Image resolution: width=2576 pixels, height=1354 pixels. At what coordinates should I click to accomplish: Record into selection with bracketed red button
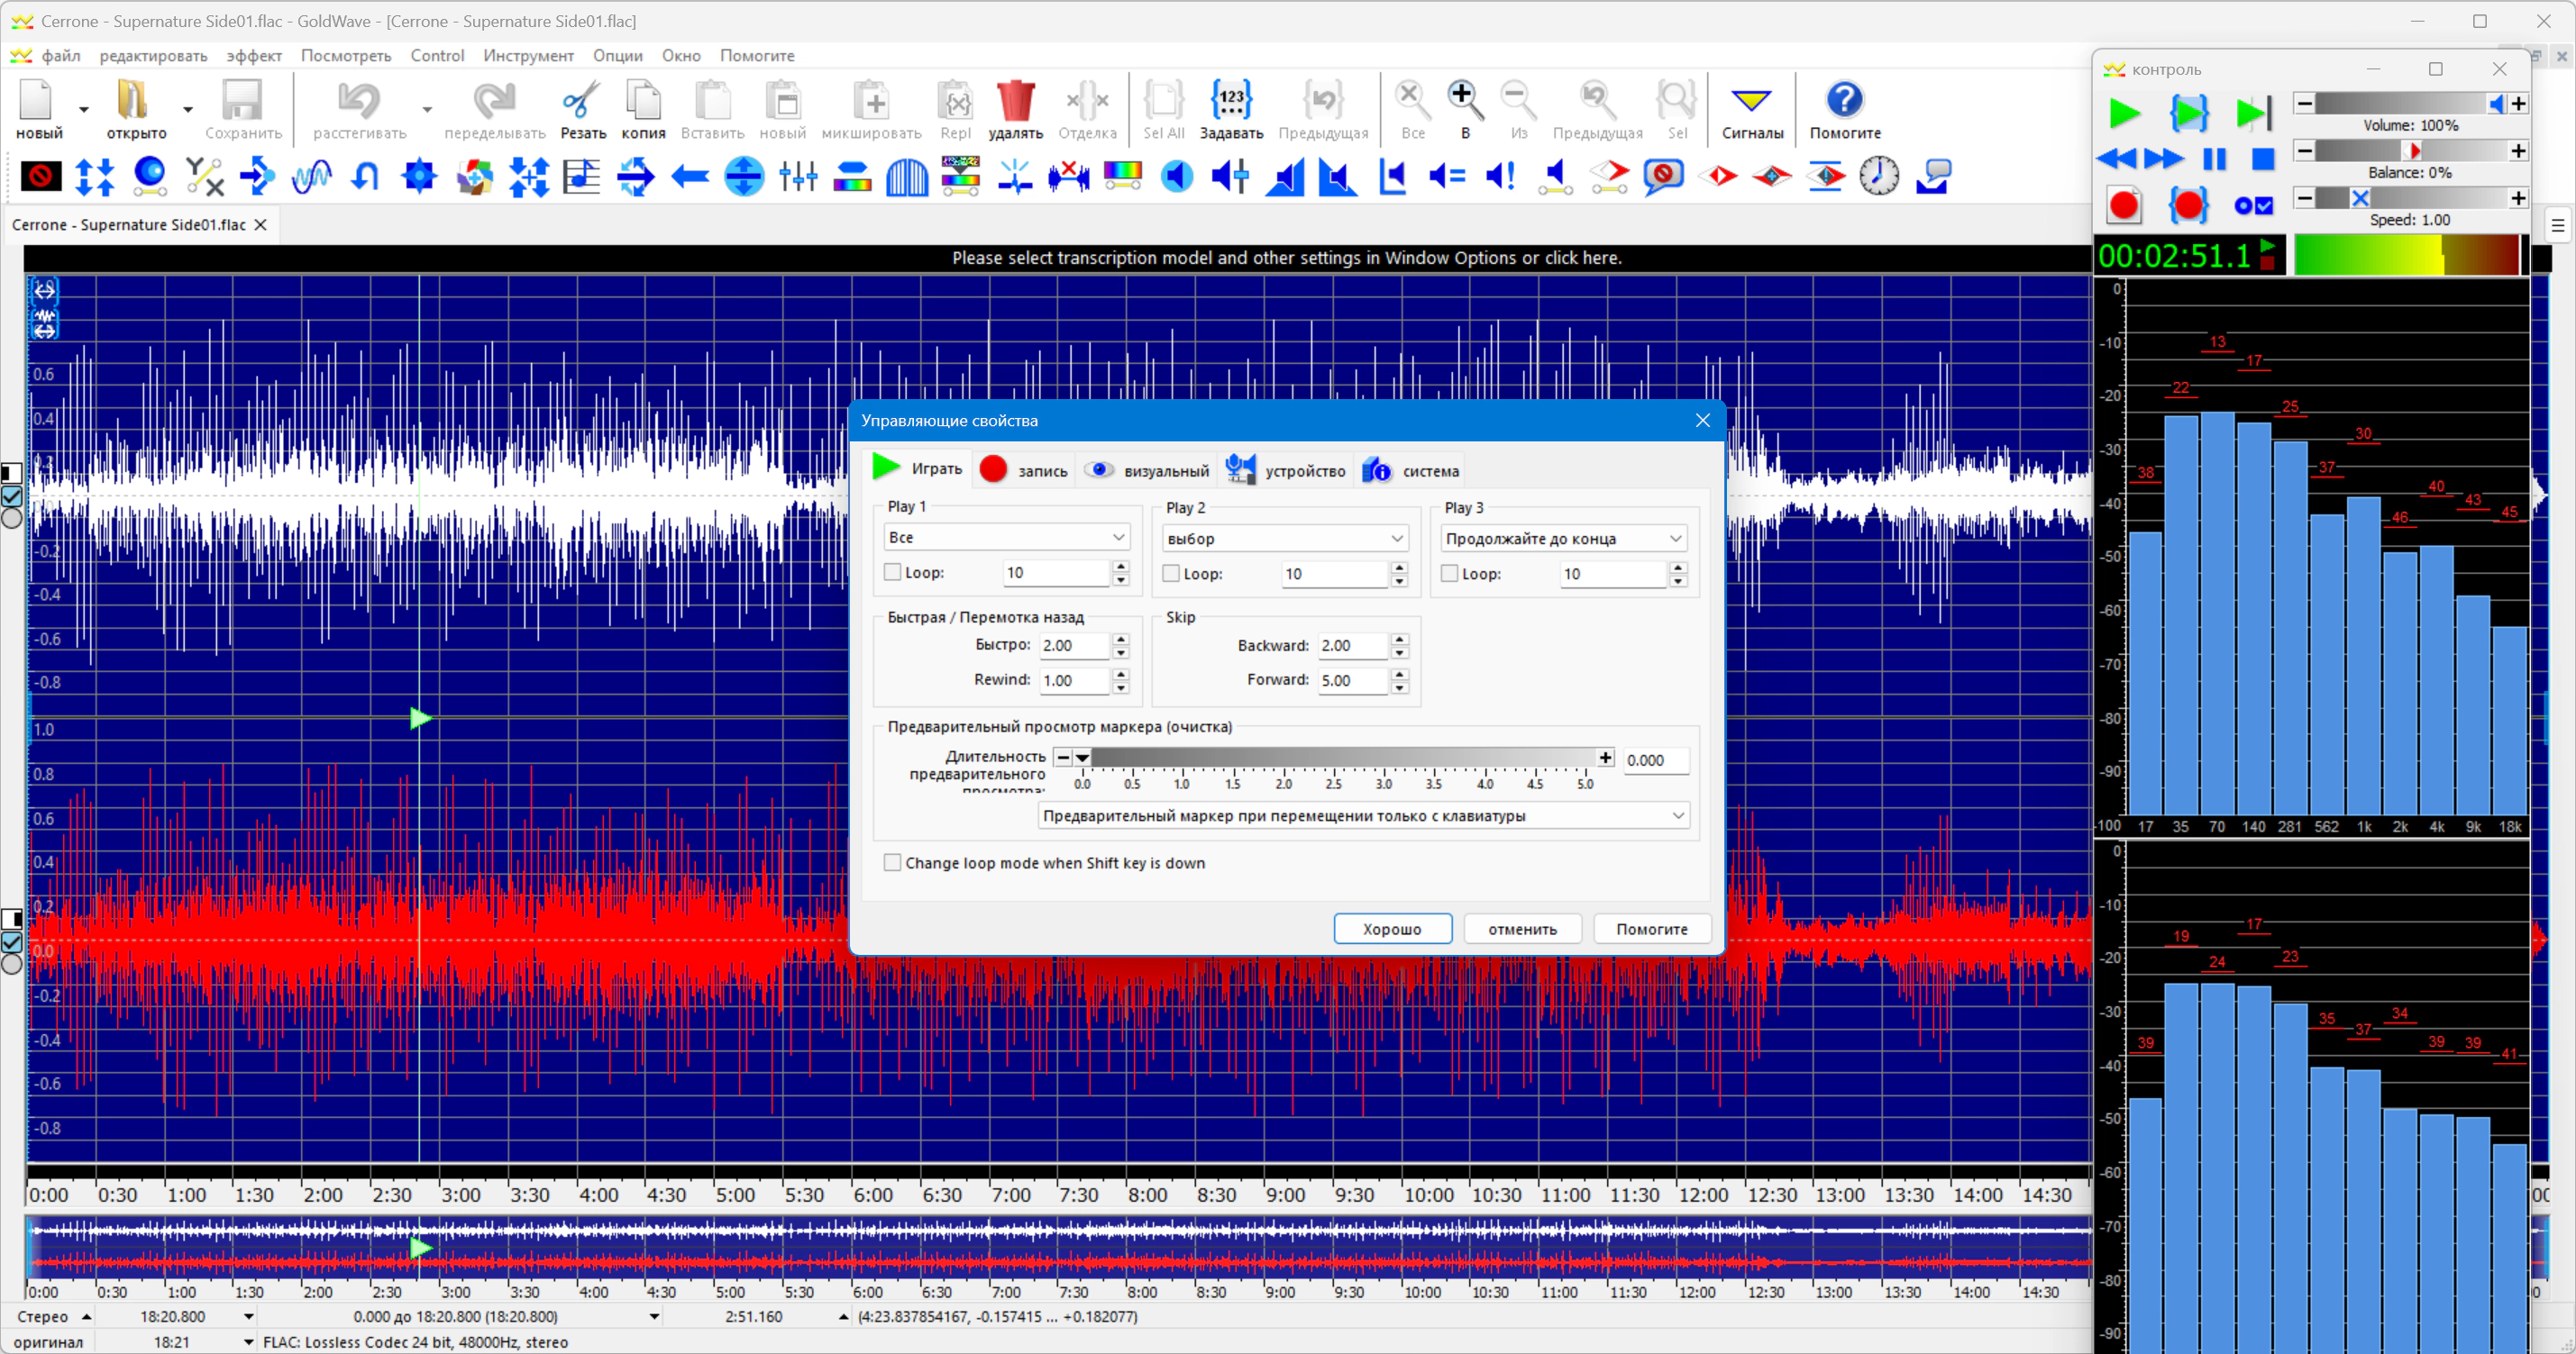2188,206
